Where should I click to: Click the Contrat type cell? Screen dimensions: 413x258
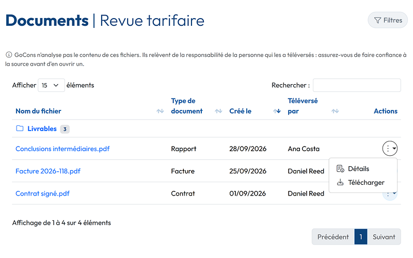(183, 193)
